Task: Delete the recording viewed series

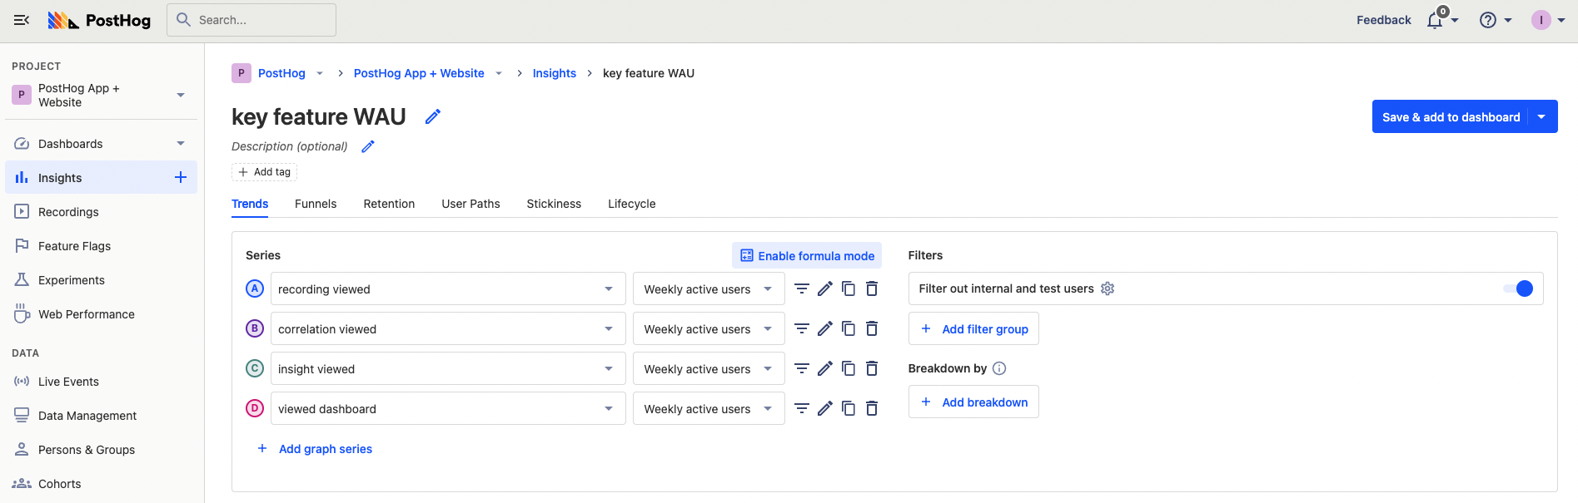Action: [x=872, y=288]
